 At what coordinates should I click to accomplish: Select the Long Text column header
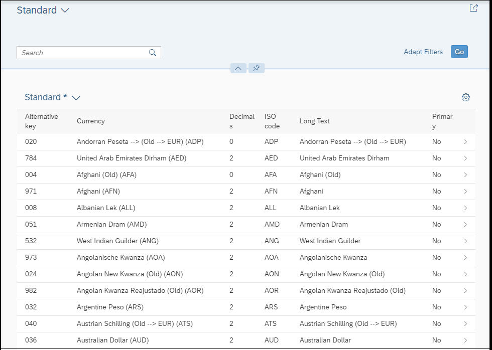click(314, 121)
